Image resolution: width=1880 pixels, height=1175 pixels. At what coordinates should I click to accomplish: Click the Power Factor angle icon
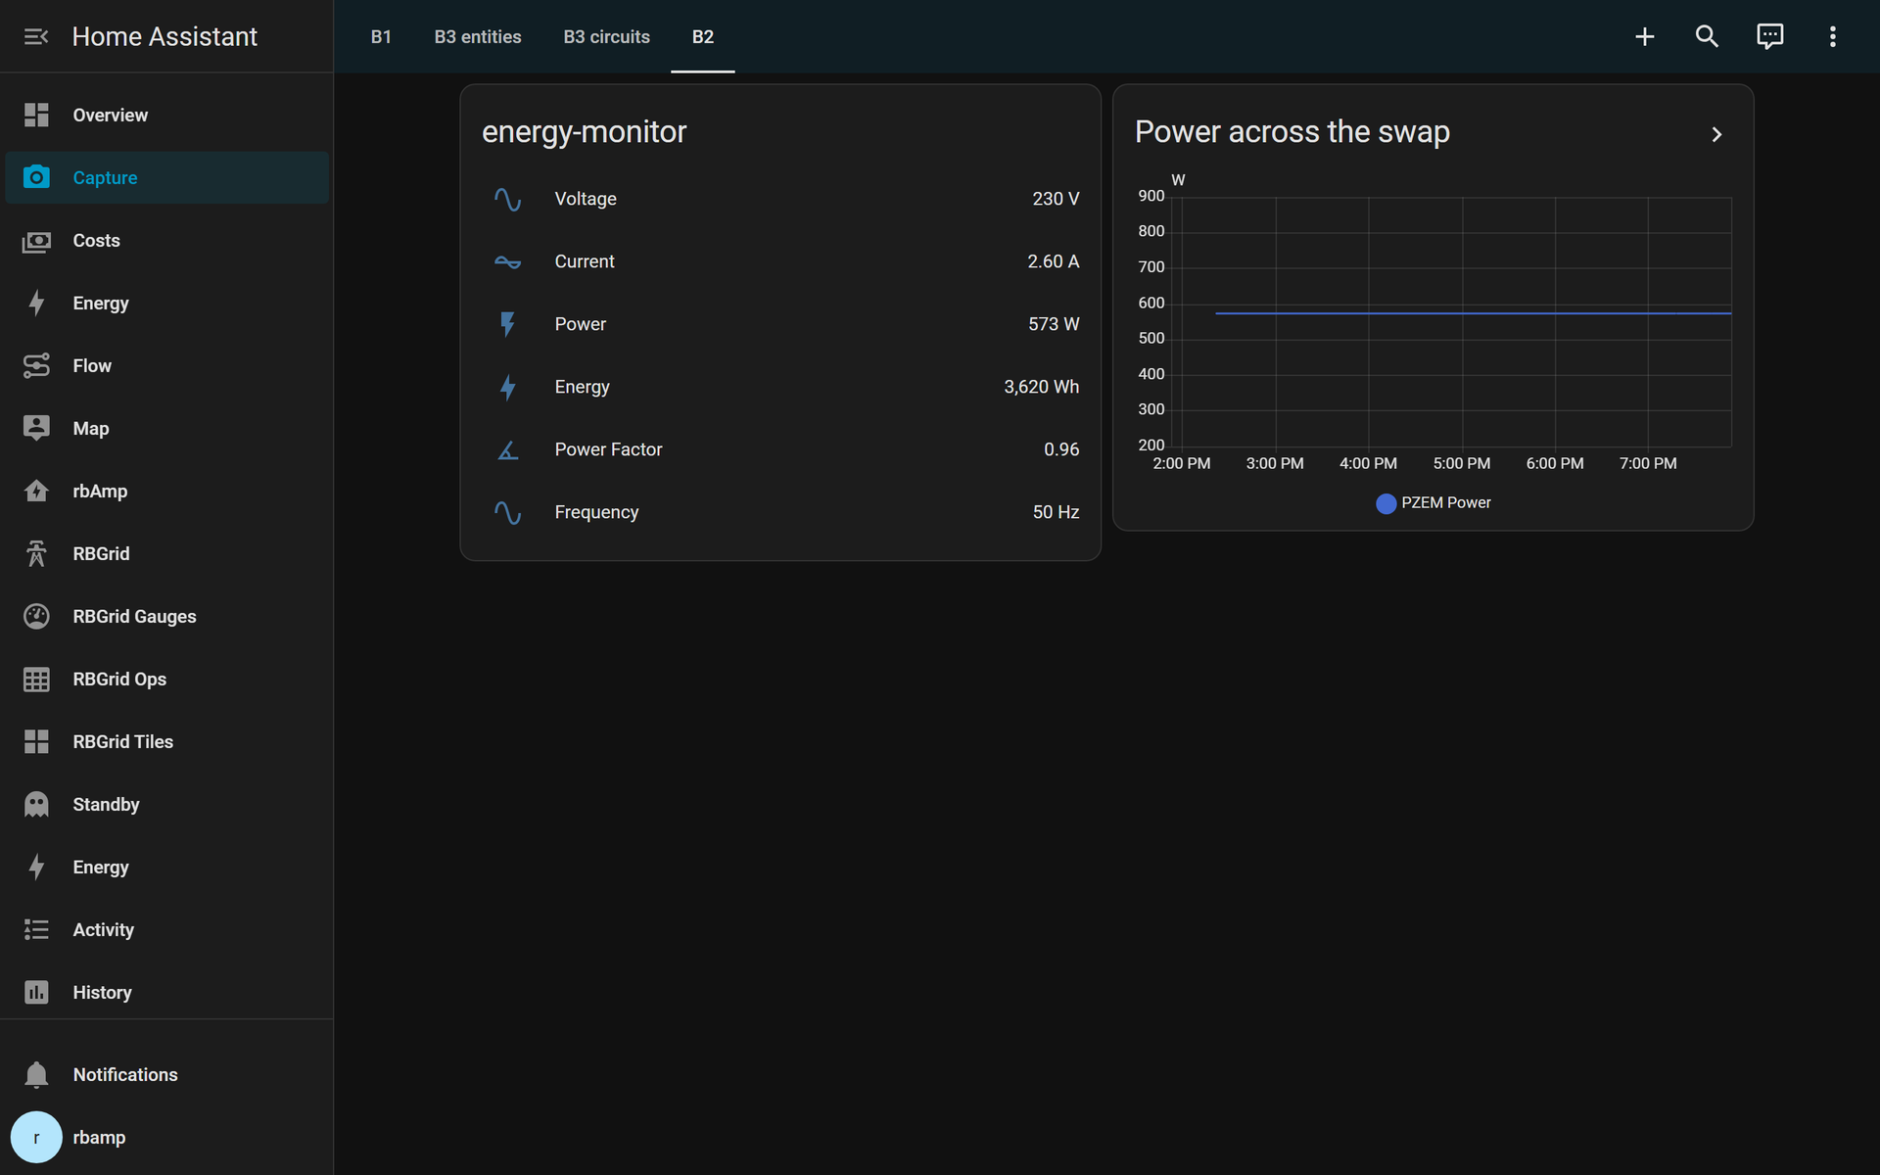tap(507, 449)
